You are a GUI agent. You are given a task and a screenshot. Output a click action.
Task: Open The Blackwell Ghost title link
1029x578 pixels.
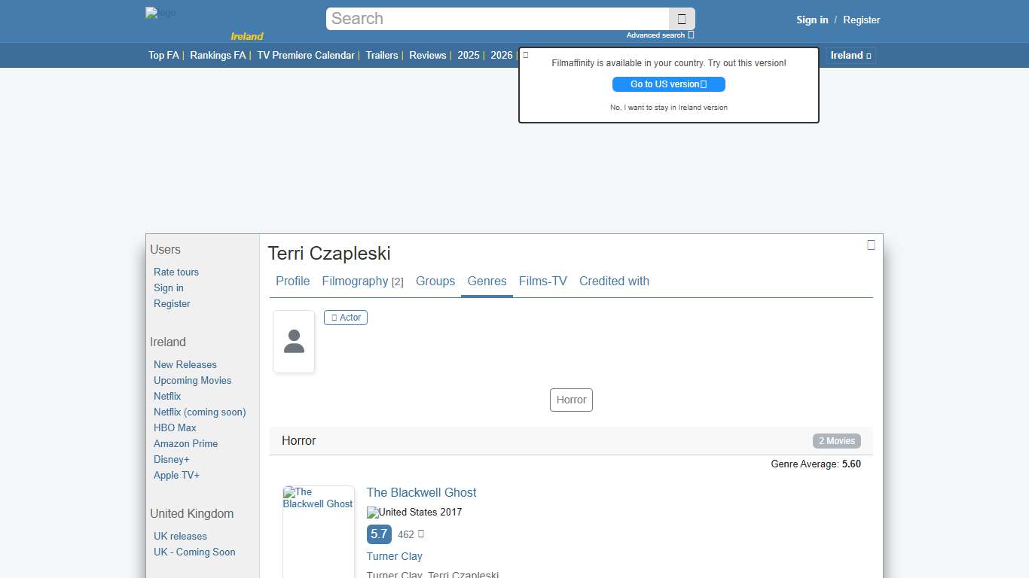tap(421, 493)
